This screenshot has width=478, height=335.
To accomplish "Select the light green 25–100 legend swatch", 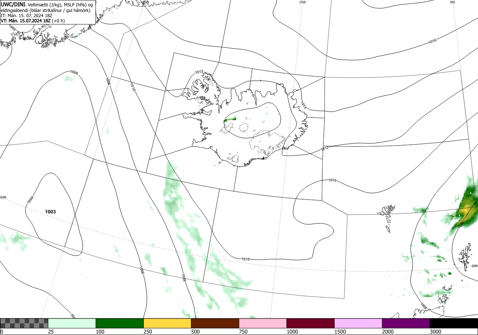I will click(72, 323).
